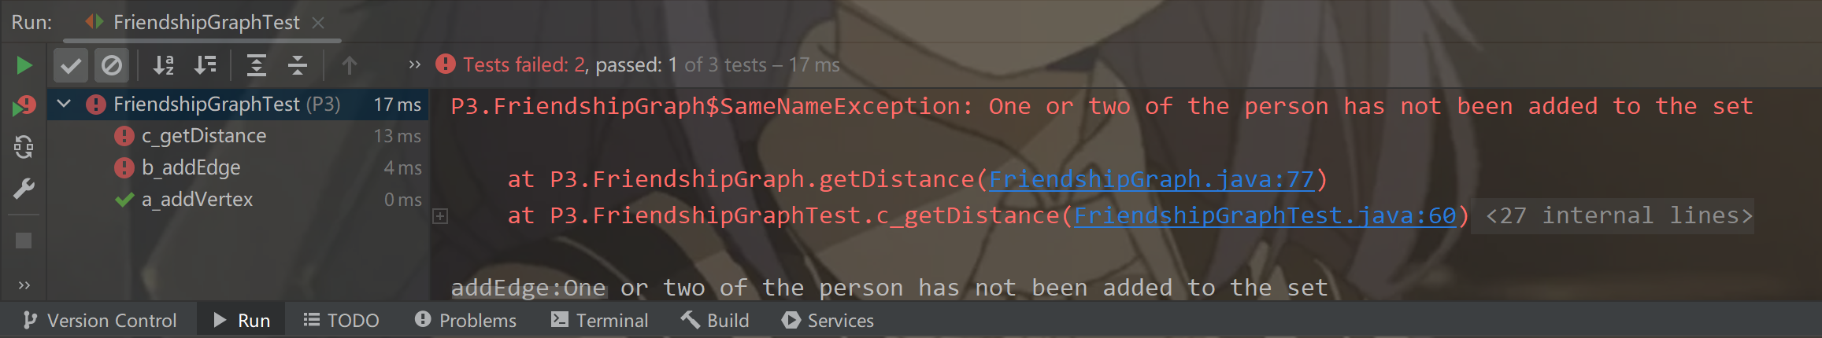This screenshot has width=1822, height=338.
Task: Collapse all test nodes
Action: [298, 65]
